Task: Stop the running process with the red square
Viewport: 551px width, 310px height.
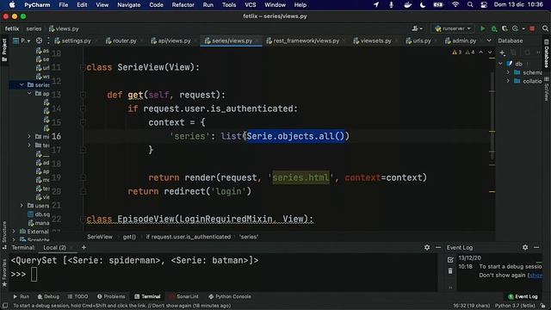Action: [532, 28]
